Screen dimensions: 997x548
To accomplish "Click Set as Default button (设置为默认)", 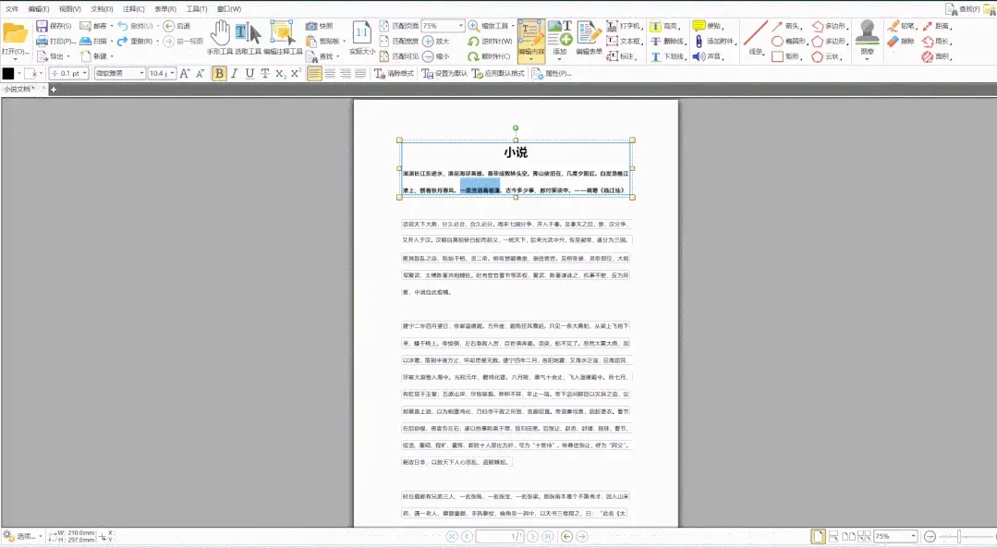I will (444, 74).
